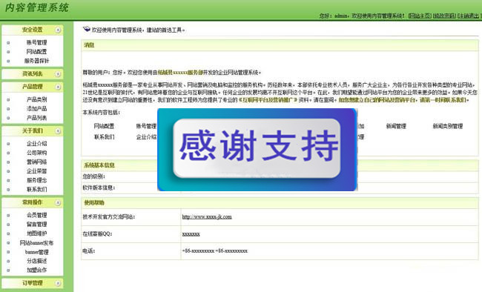Click the 软件版本信息 row label

coord(99,188)
